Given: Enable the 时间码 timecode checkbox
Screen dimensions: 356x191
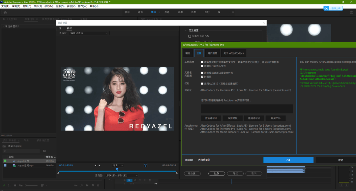Looking at the screenshot, I should pyautogui.click(x=202, y=77).
